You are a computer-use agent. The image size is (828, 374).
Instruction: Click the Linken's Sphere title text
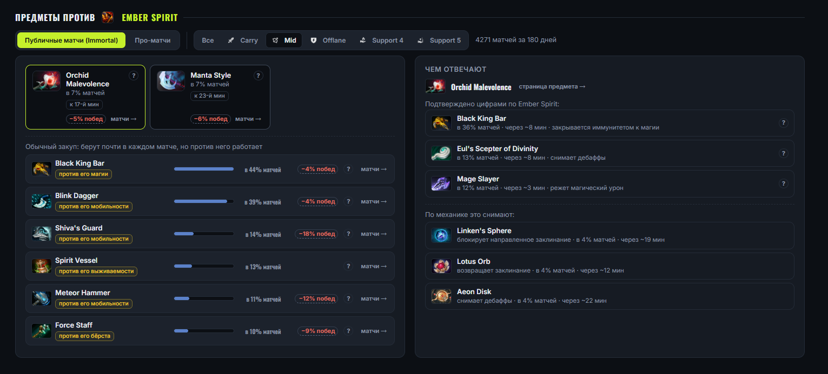coord(484,231)
